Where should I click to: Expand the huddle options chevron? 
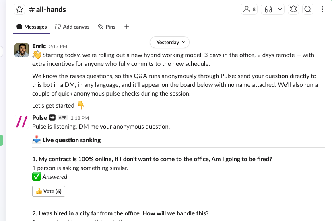280,9
